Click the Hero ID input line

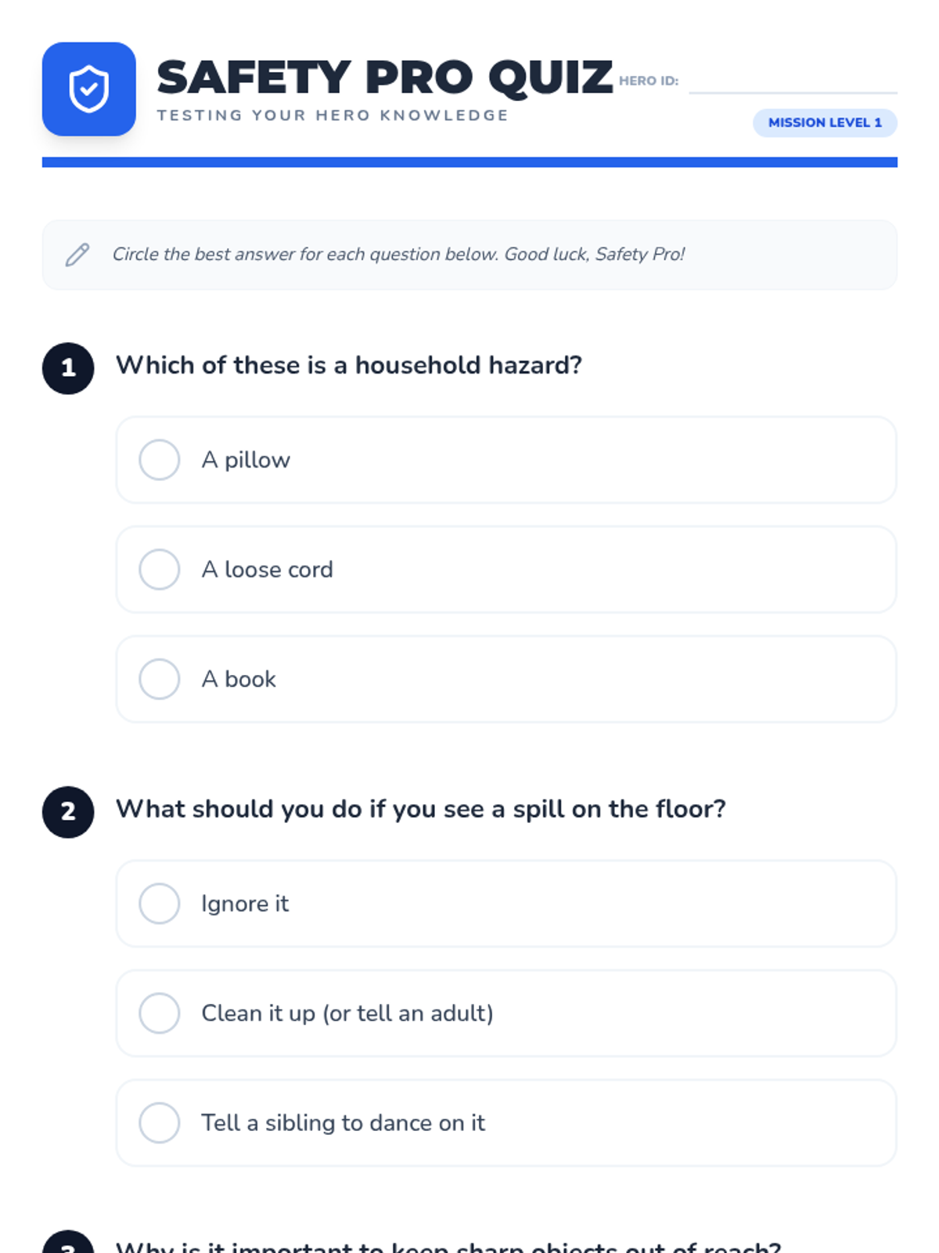[x=793, y=81]
